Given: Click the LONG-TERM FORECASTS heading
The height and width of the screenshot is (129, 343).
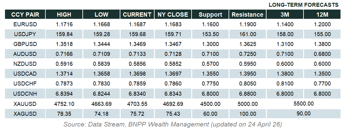Looking at the screenshot, I should click(x=304, y=5).
